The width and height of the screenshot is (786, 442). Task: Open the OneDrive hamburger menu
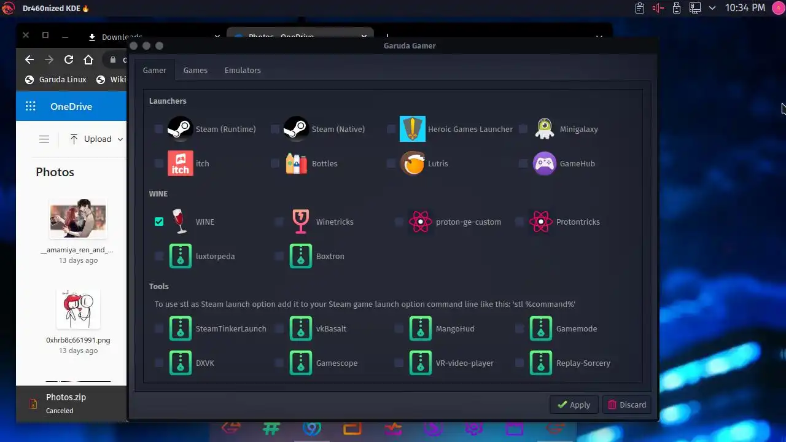44,139
